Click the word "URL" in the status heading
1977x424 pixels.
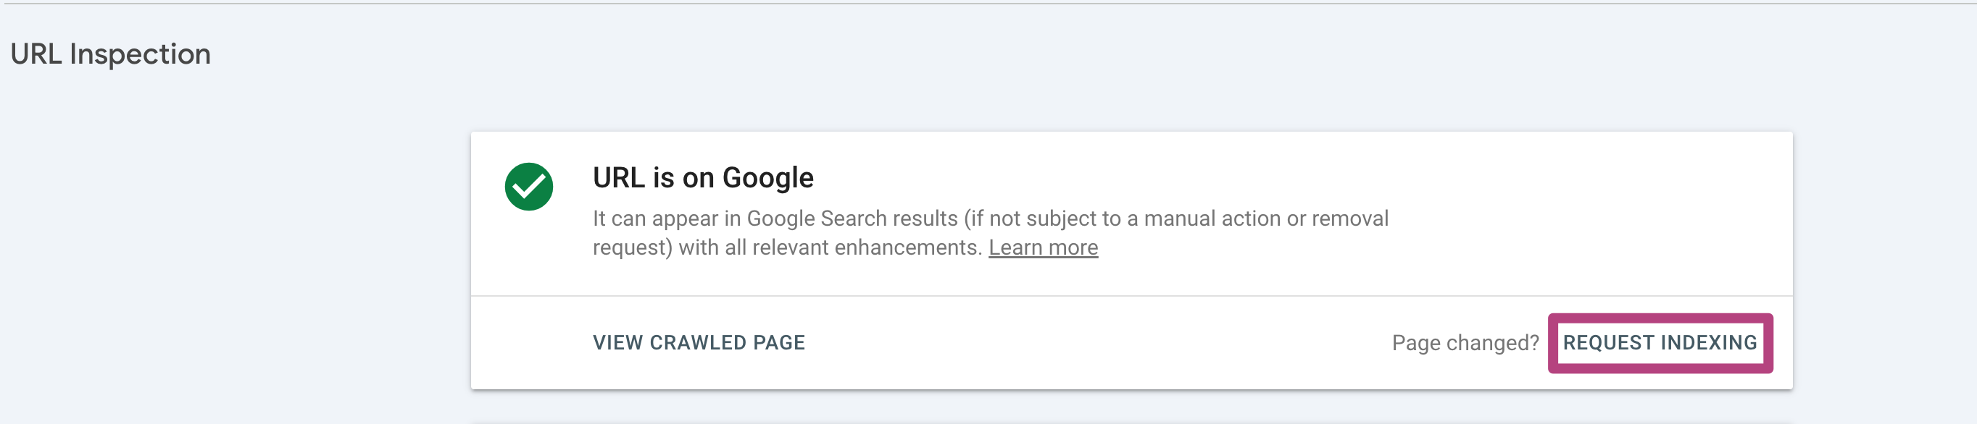coord(619,178)
